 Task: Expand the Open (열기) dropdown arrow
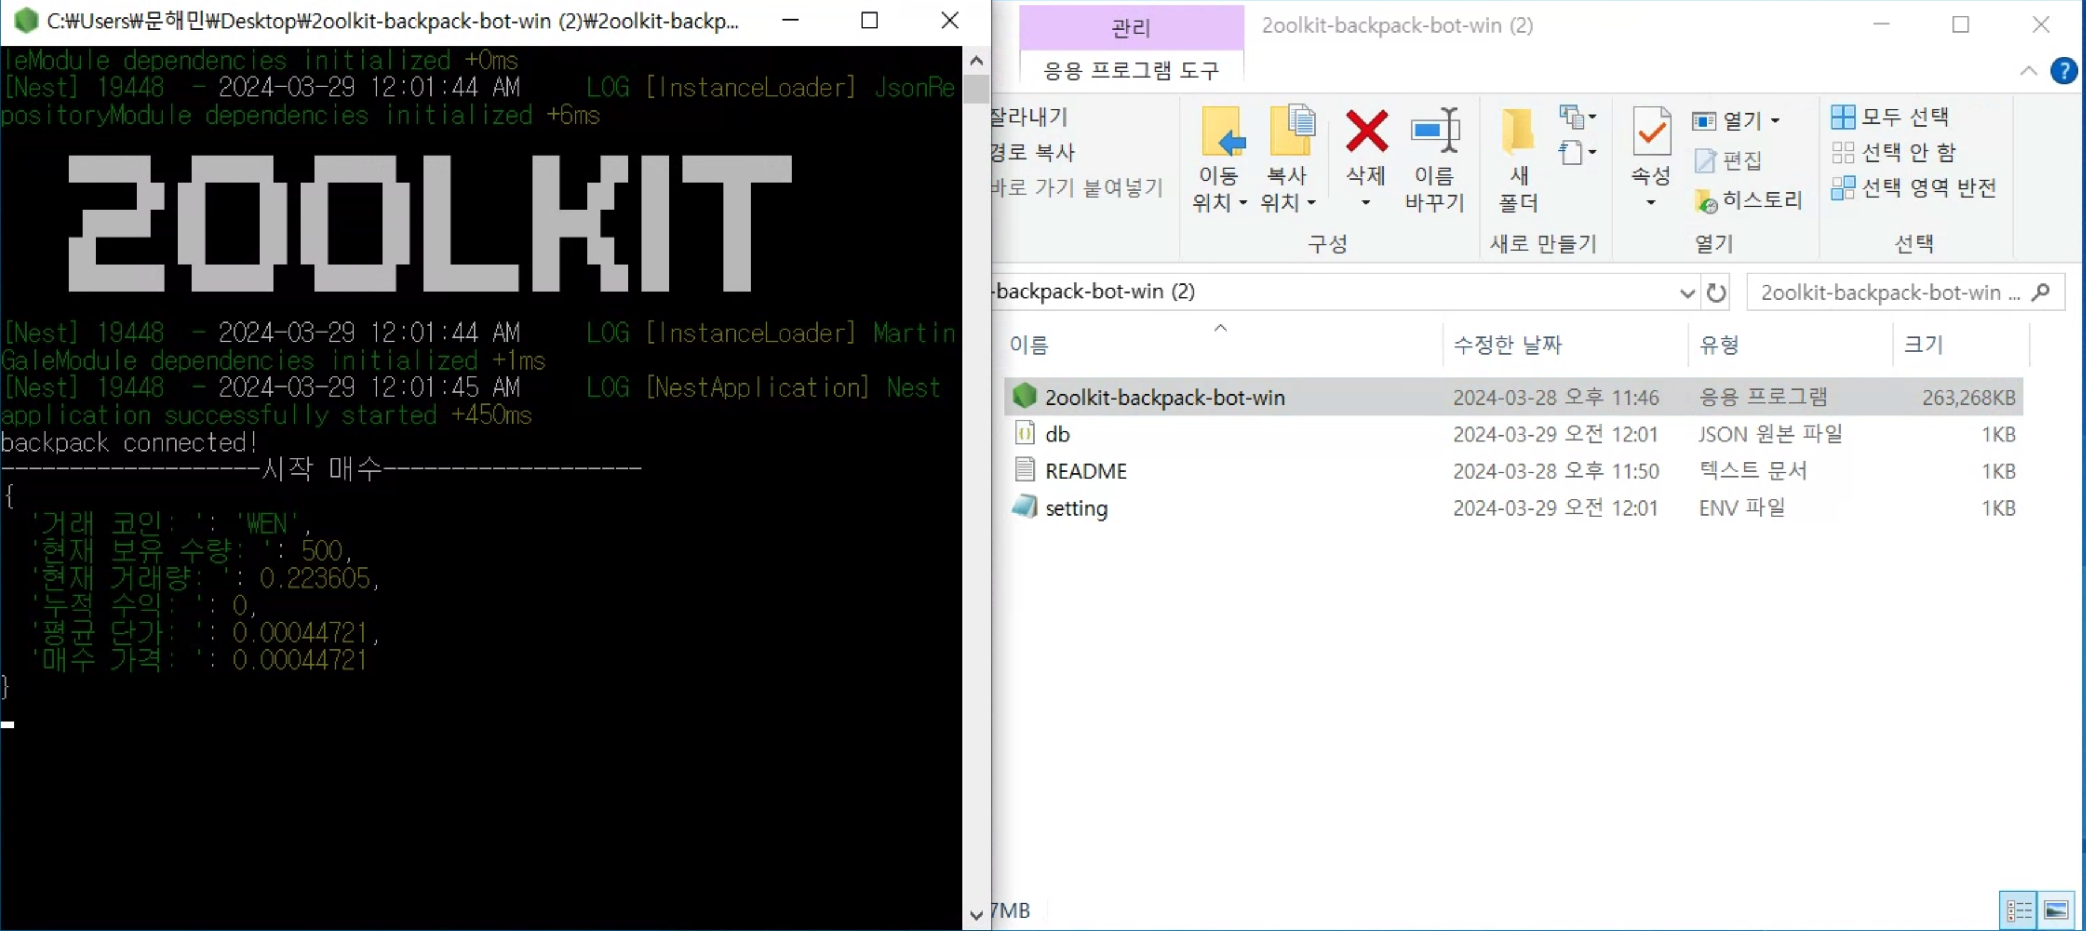point(1775,121)
